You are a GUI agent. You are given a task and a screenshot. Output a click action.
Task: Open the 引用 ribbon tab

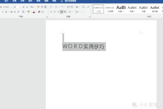(x=22, y=1)
